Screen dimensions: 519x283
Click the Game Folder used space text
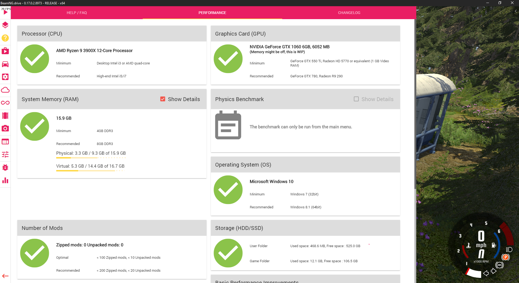[324, 261]
